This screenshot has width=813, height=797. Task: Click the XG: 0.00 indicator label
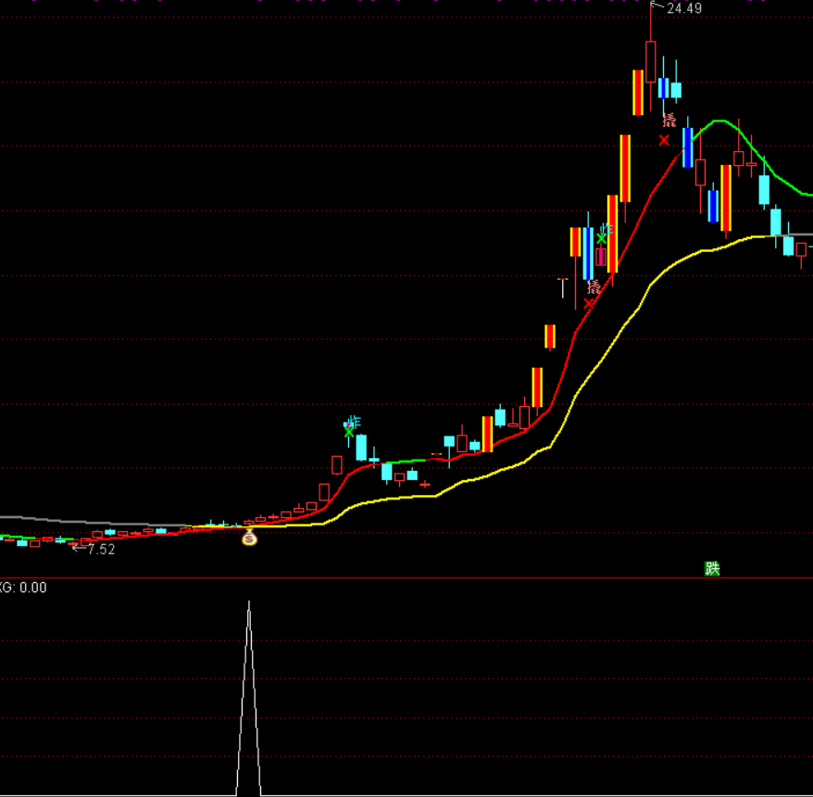tap(23, 588)
